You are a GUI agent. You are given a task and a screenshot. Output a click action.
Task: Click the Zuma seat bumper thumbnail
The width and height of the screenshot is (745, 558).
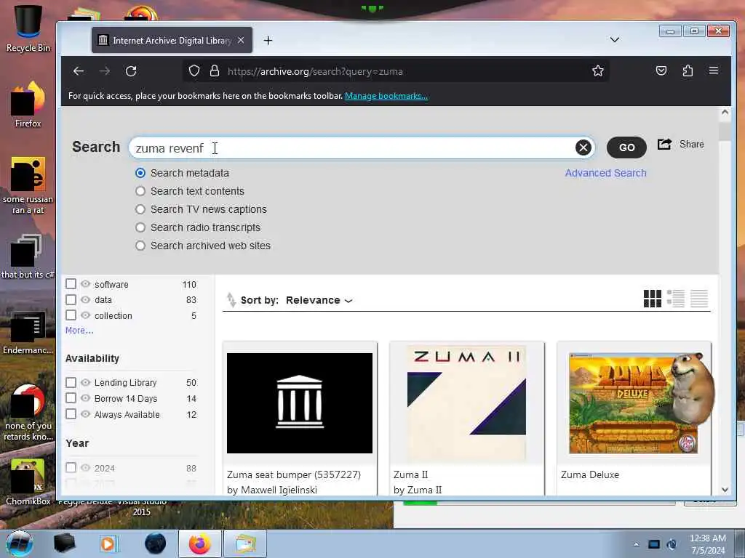pyautogui.click(x=299, y=403)
